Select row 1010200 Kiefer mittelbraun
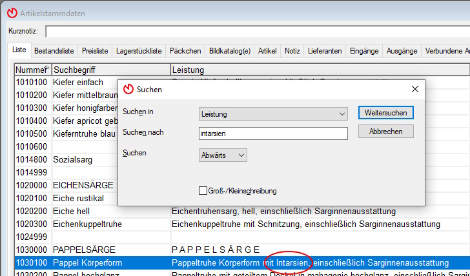470x276 pixels. pyautogui.click(x=66, y=95)
